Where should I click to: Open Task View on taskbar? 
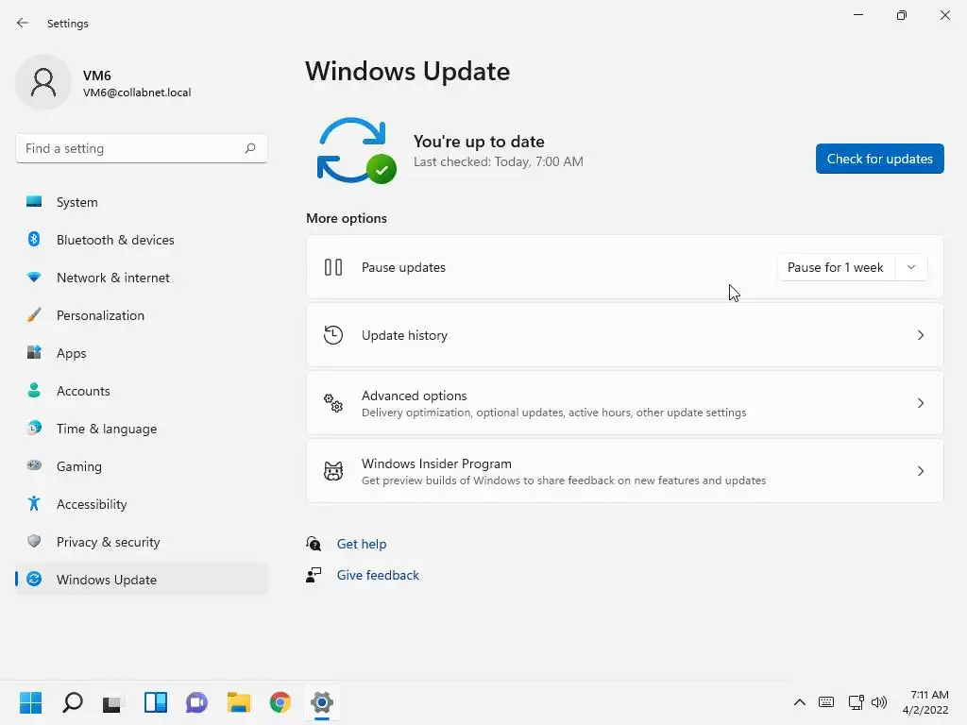[x=113, y=702]
